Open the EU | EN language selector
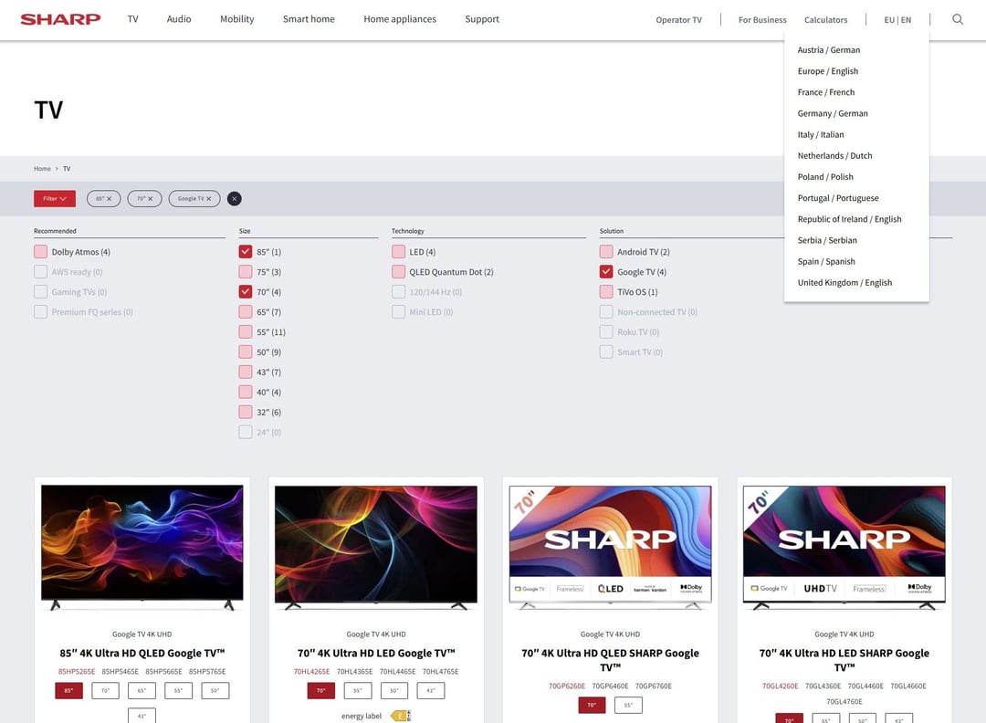Viewport: 986px width, 723px height. point(897,20)
